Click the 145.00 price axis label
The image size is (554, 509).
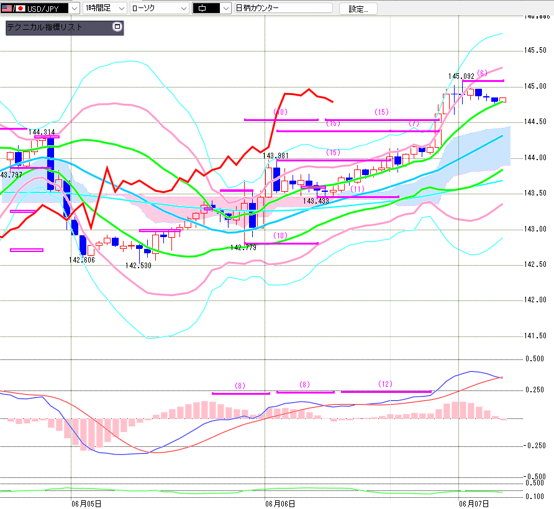pos(535,86)
